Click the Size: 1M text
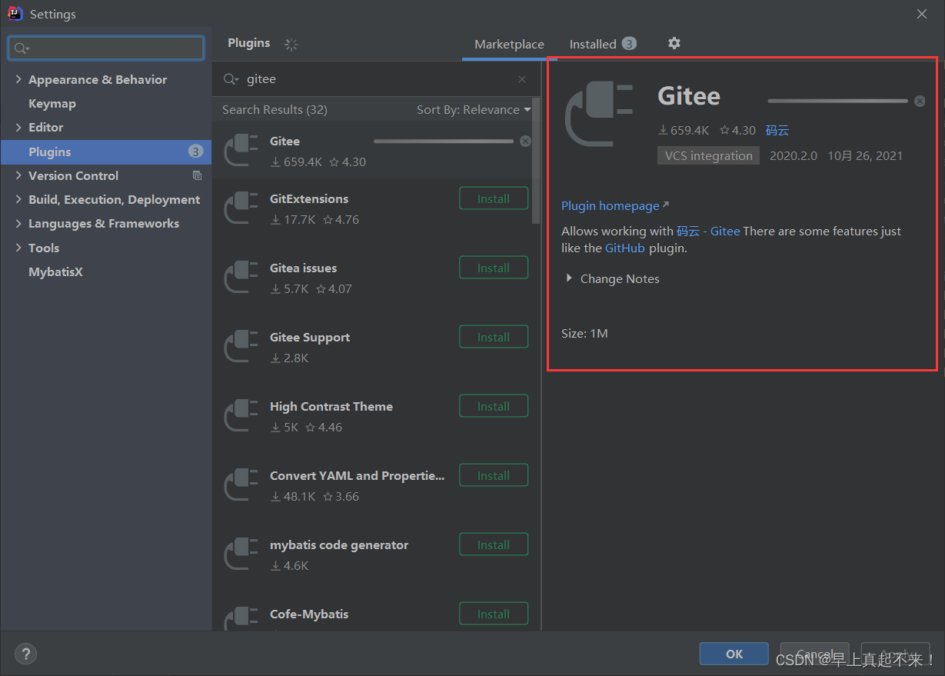945x676 pixels. point(584,333)
